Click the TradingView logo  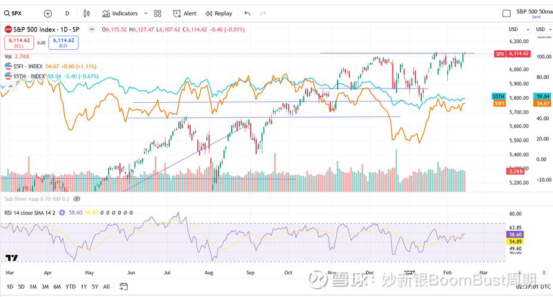click(x=12, y=258)
